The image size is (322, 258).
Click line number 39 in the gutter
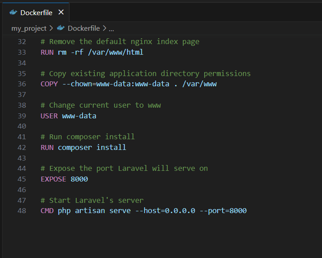pyautogui.click(x=22, y=116)
